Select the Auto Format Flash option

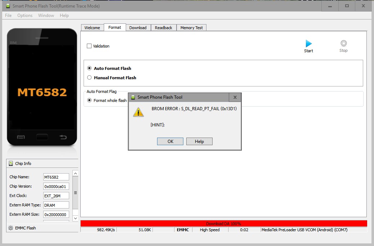90,68
